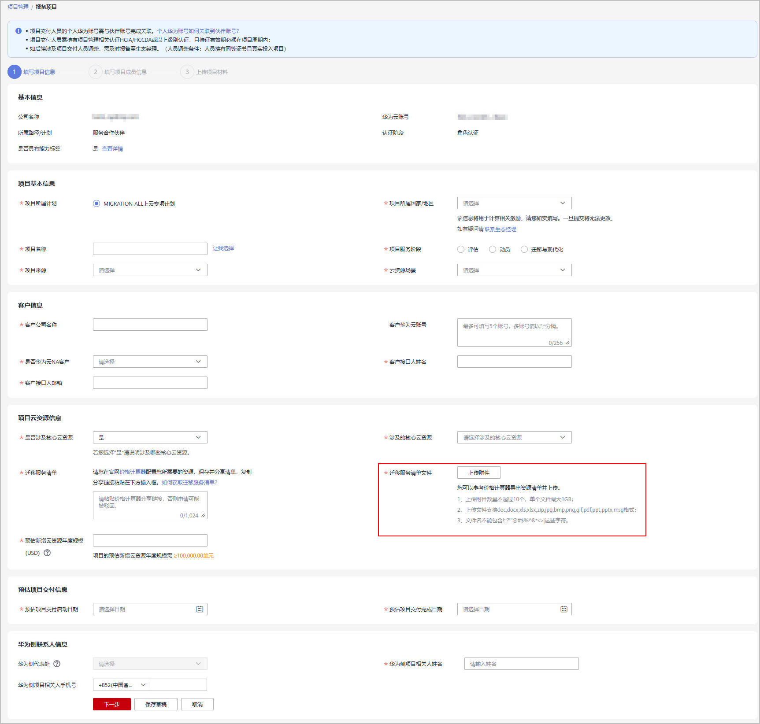This screenshot has height=724, width=760.
Task: Choose the 评估 service stage radio
Action: pos(461,249)
